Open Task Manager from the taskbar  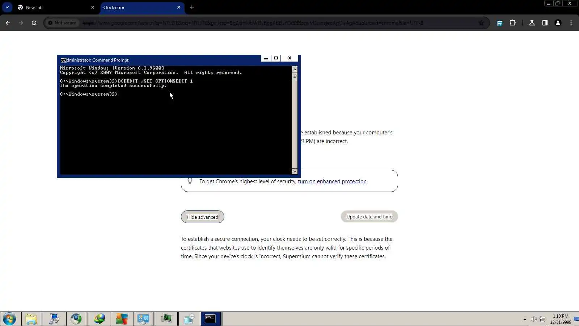[x=166, y=319]
